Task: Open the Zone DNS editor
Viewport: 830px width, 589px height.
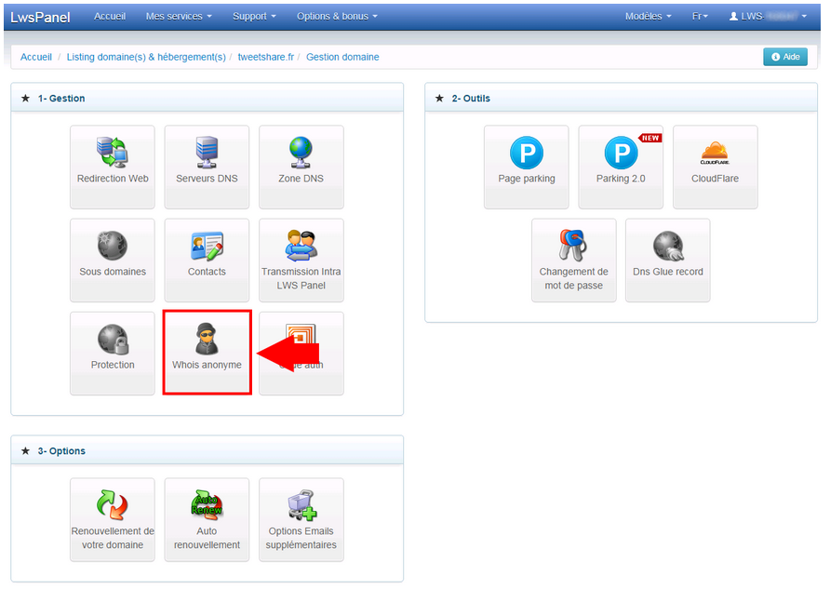Action: tap(301, 167)
